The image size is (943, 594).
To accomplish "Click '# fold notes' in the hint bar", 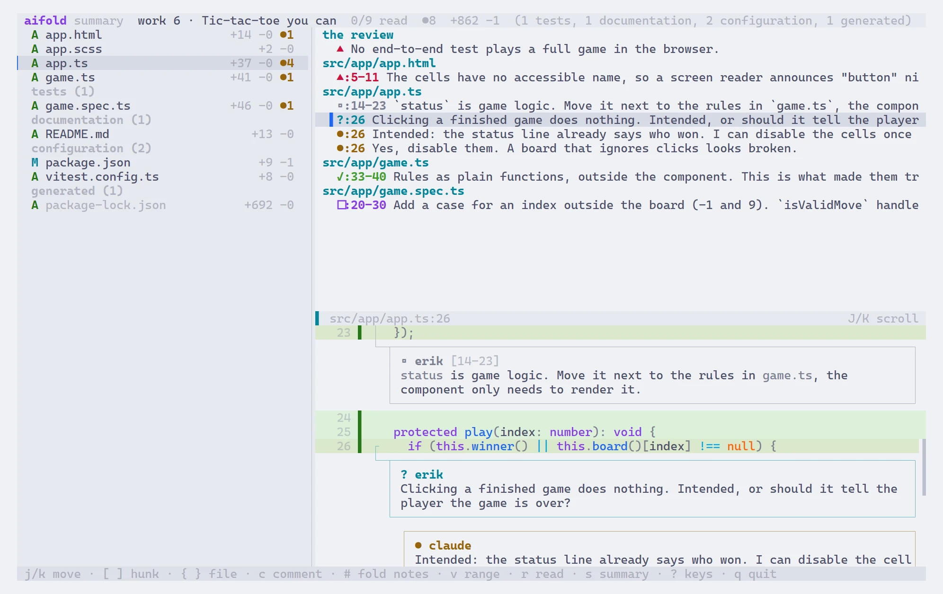I will tap(386, 574).
